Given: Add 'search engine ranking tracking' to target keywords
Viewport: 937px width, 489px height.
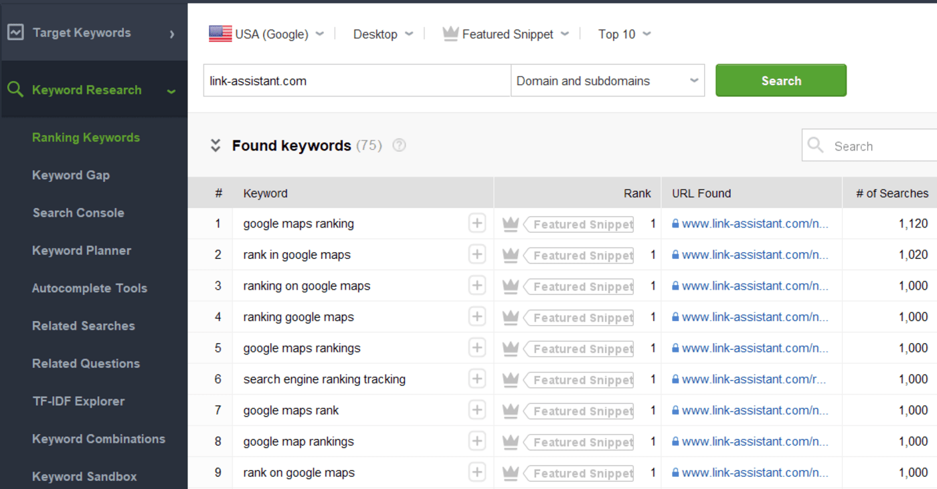Looking at the screenshot, I should point(477,379).
